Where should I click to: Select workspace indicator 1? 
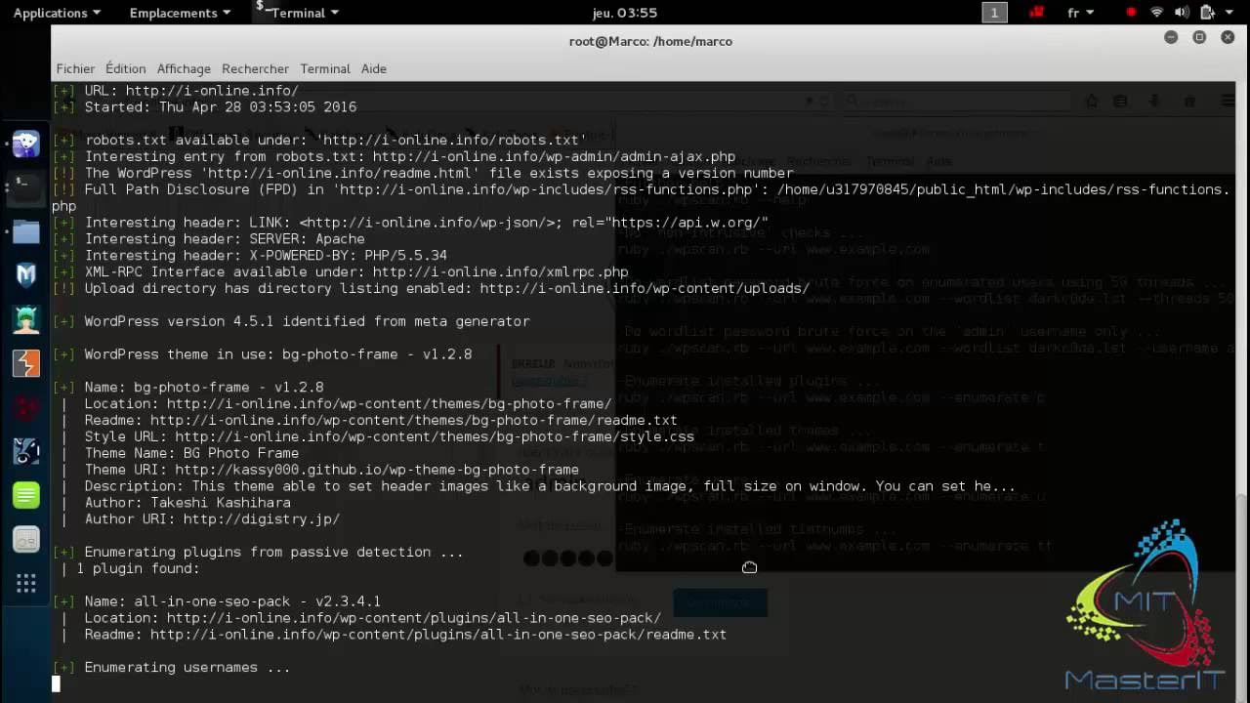[x=994, y=13]
